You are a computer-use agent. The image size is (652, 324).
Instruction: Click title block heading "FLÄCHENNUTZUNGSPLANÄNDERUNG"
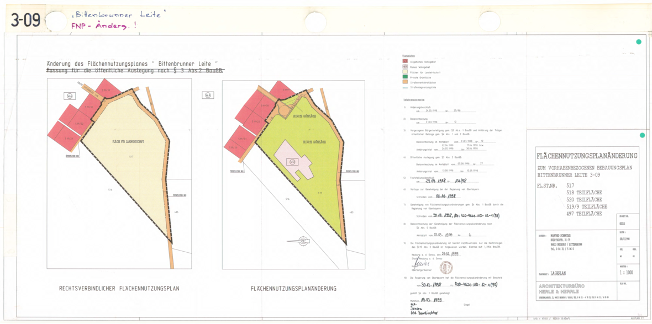(587, 156)
